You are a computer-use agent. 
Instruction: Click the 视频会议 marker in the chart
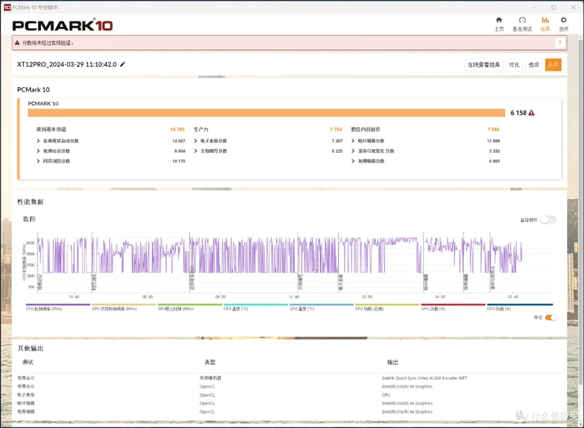coord(40,282)
